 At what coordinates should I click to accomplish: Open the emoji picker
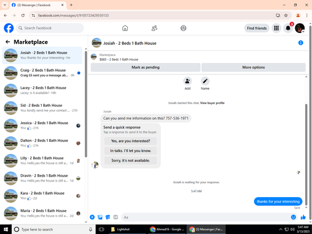[x=293, y=217]
